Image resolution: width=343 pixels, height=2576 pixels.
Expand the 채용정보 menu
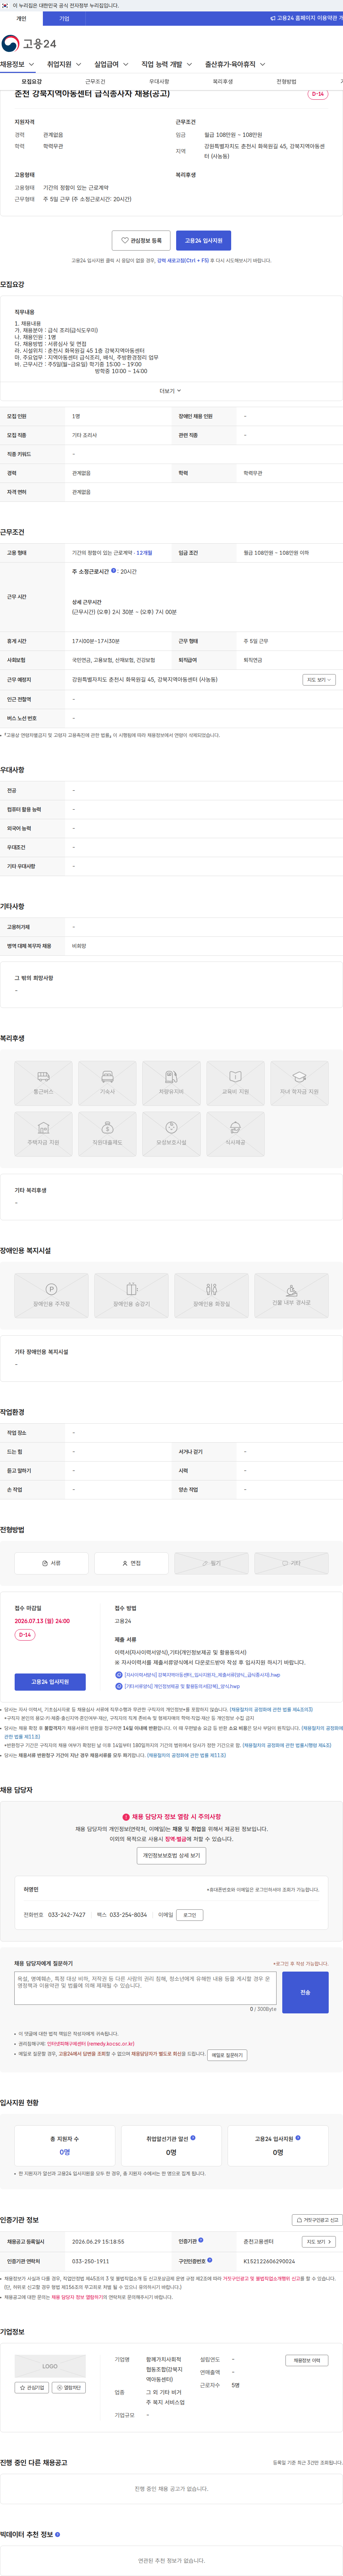coord(17,64)
